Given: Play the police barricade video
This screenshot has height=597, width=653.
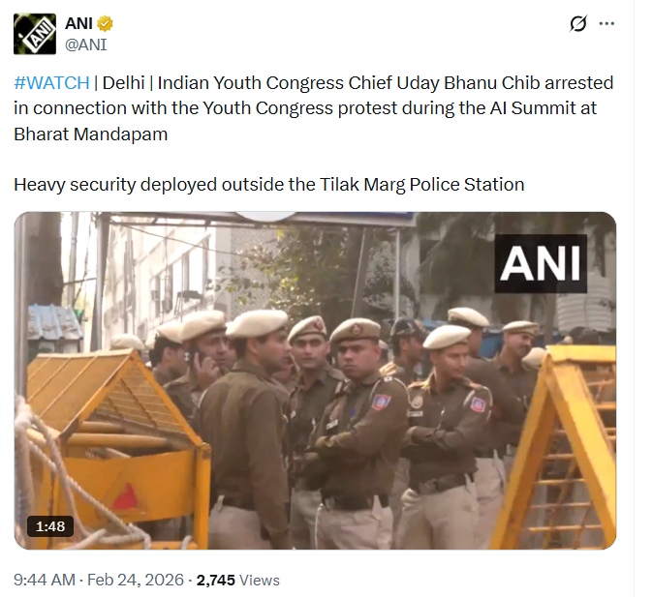Looking at the screenshot, I should 315,380.
